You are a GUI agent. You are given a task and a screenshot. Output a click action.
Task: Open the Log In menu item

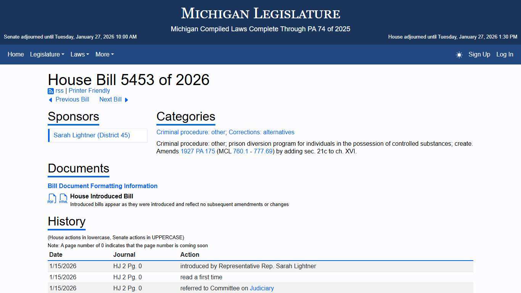pos(504,55)
